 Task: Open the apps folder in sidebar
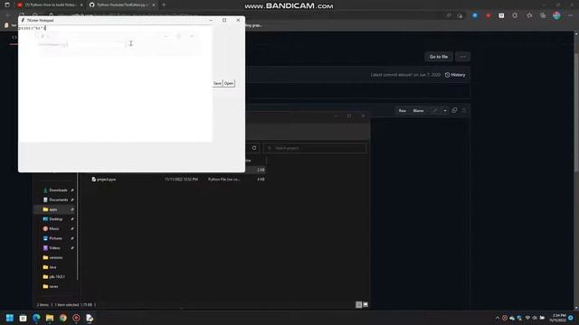coord(54,209)
